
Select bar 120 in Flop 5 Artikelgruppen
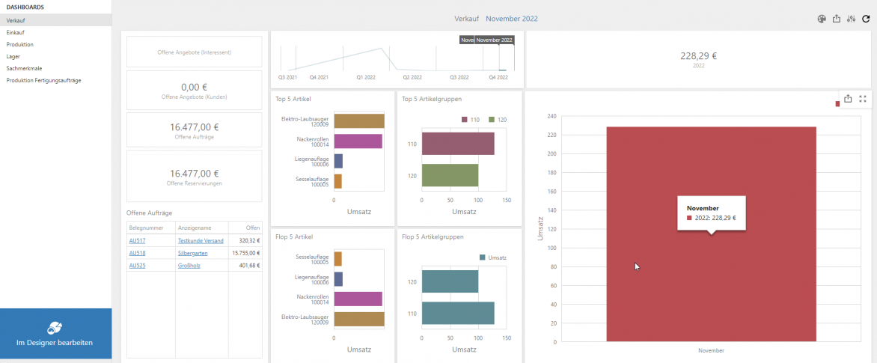pyautogui.click(x=450, y=281)
